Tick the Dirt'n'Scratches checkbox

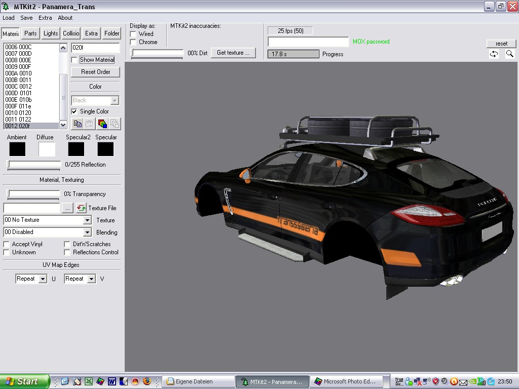coord(67,244)
